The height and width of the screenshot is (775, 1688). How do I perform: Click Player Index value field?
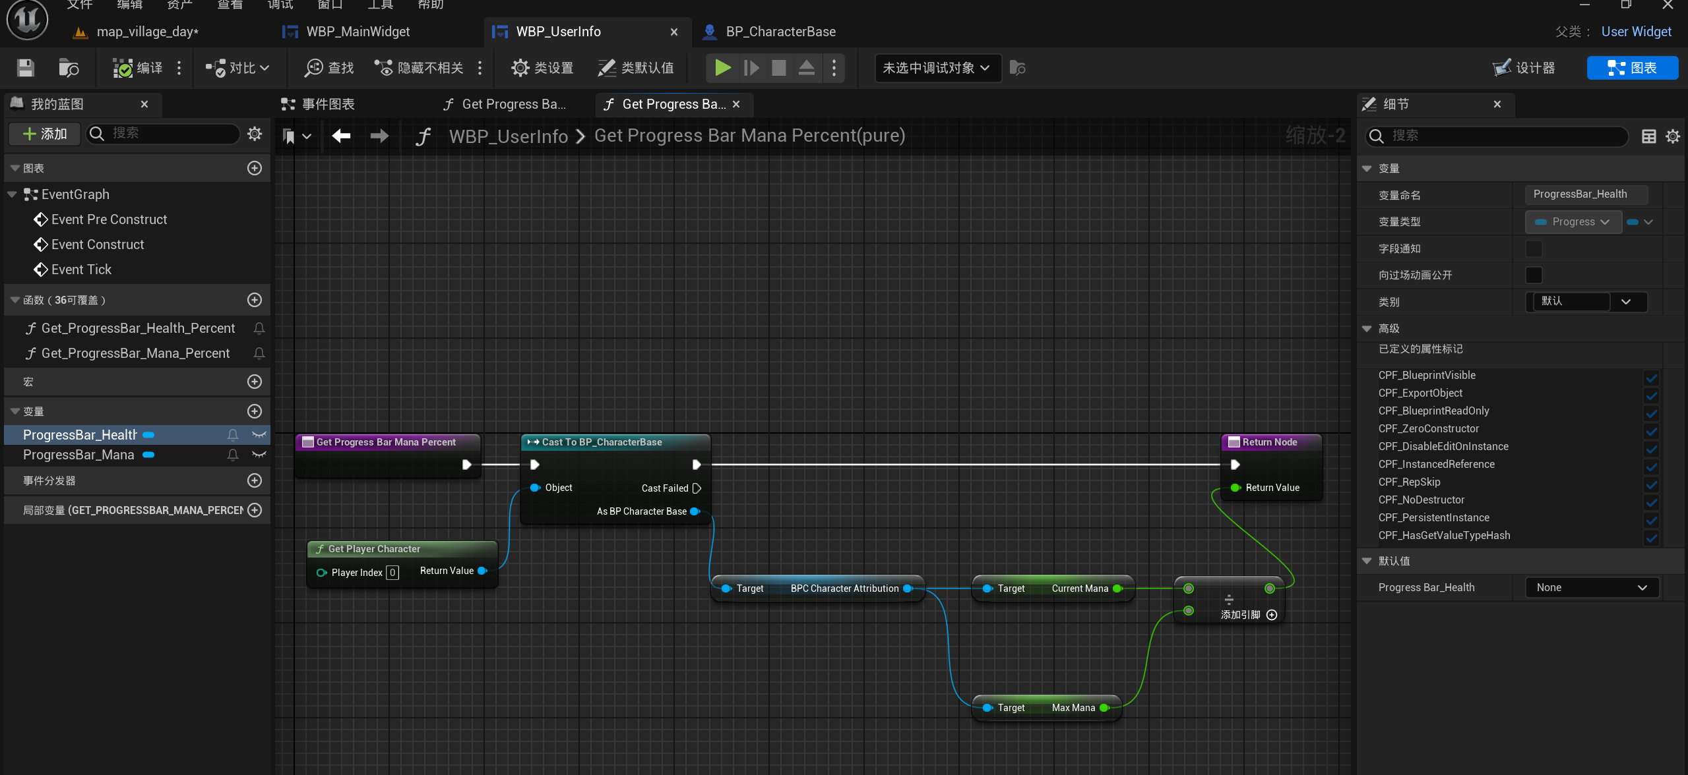point(392,572)
